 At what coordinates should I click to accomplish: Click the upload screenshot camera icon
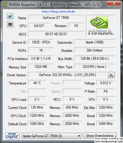point(10,16)
